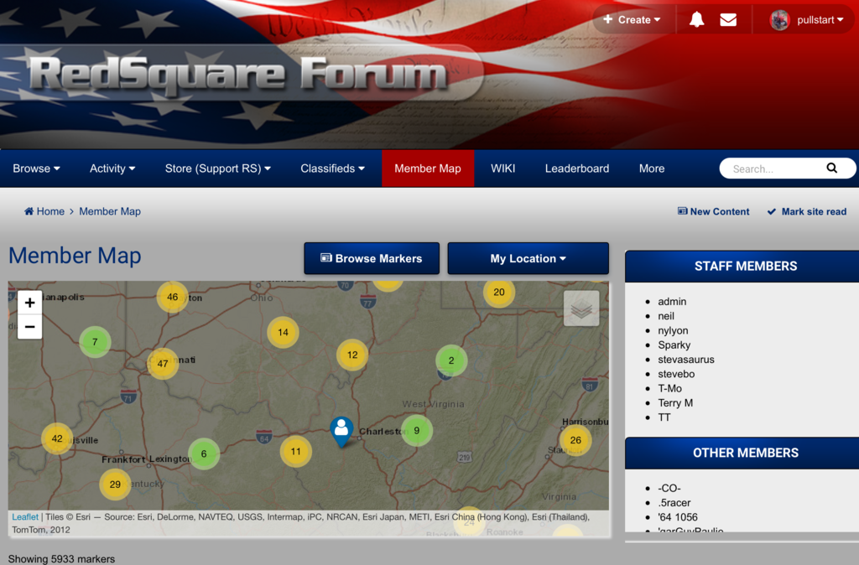Expand the Create dropdown menu
This screenshot has width=859, height=565.
click(632, 19)
